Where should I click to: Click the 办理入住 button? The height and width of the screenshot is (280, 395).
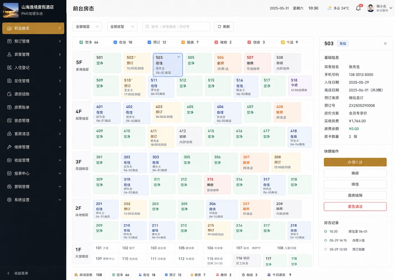click(x=355, y=162)
